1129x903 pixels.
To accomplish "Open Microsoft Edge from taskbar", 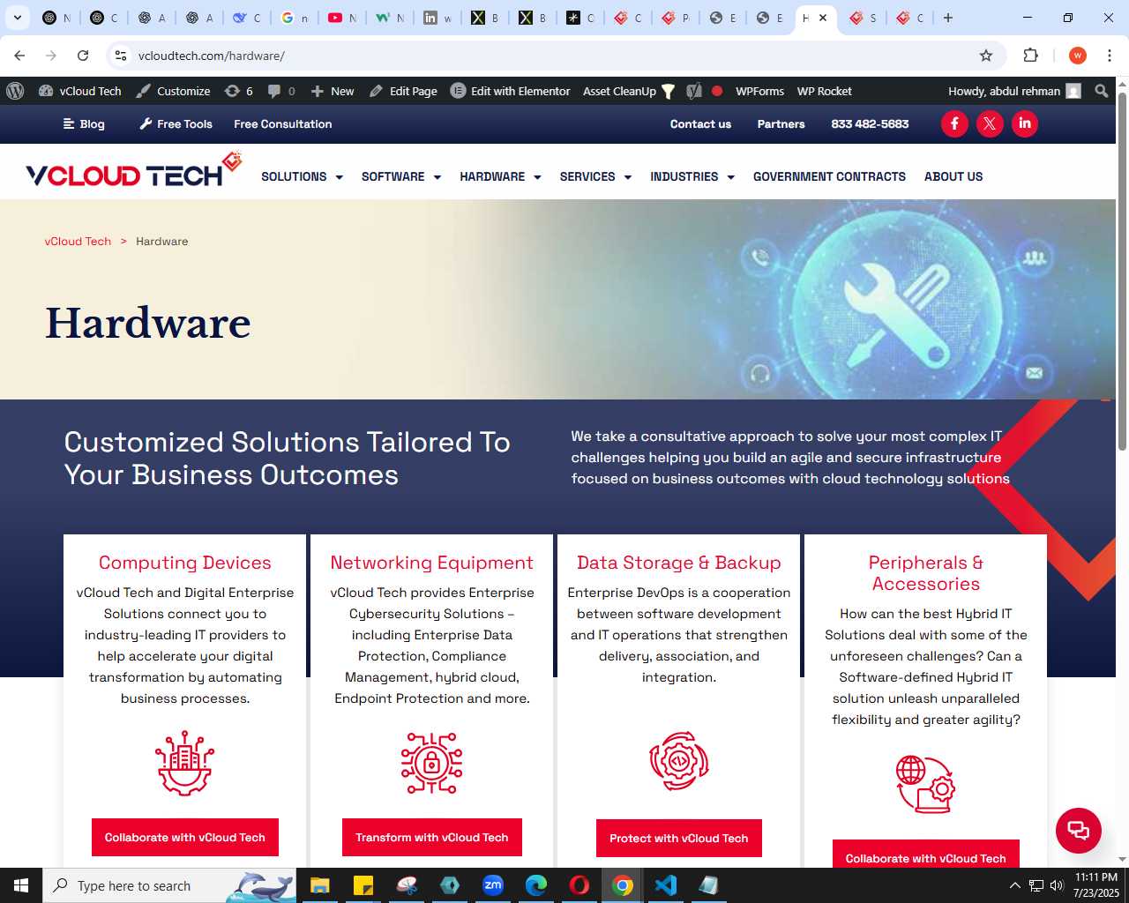I will coord(536,885).
